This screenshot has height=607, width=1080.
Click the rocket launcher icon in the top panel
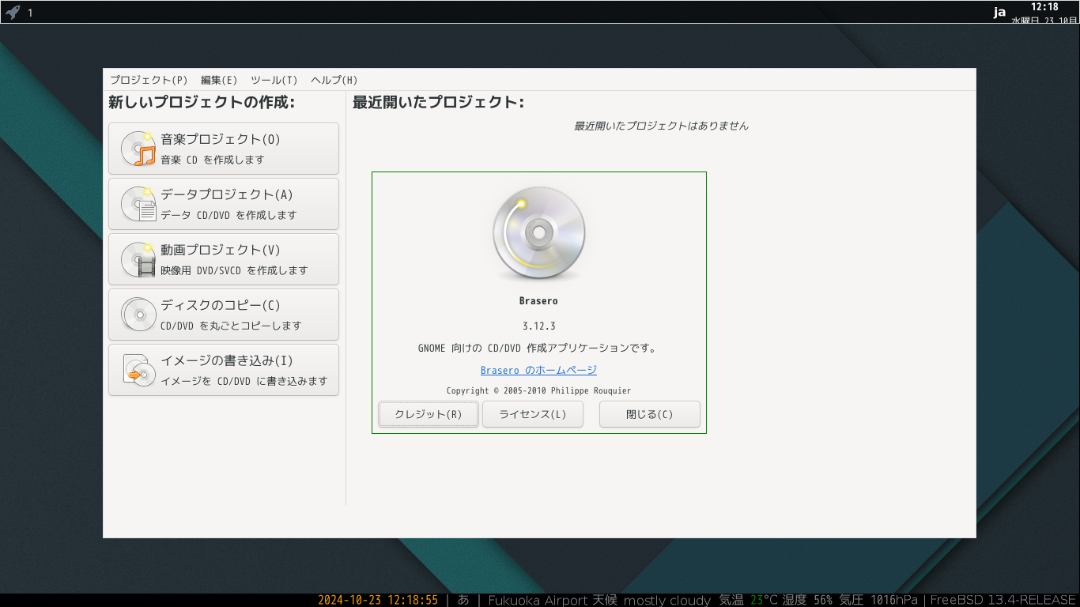pos(13,12)
